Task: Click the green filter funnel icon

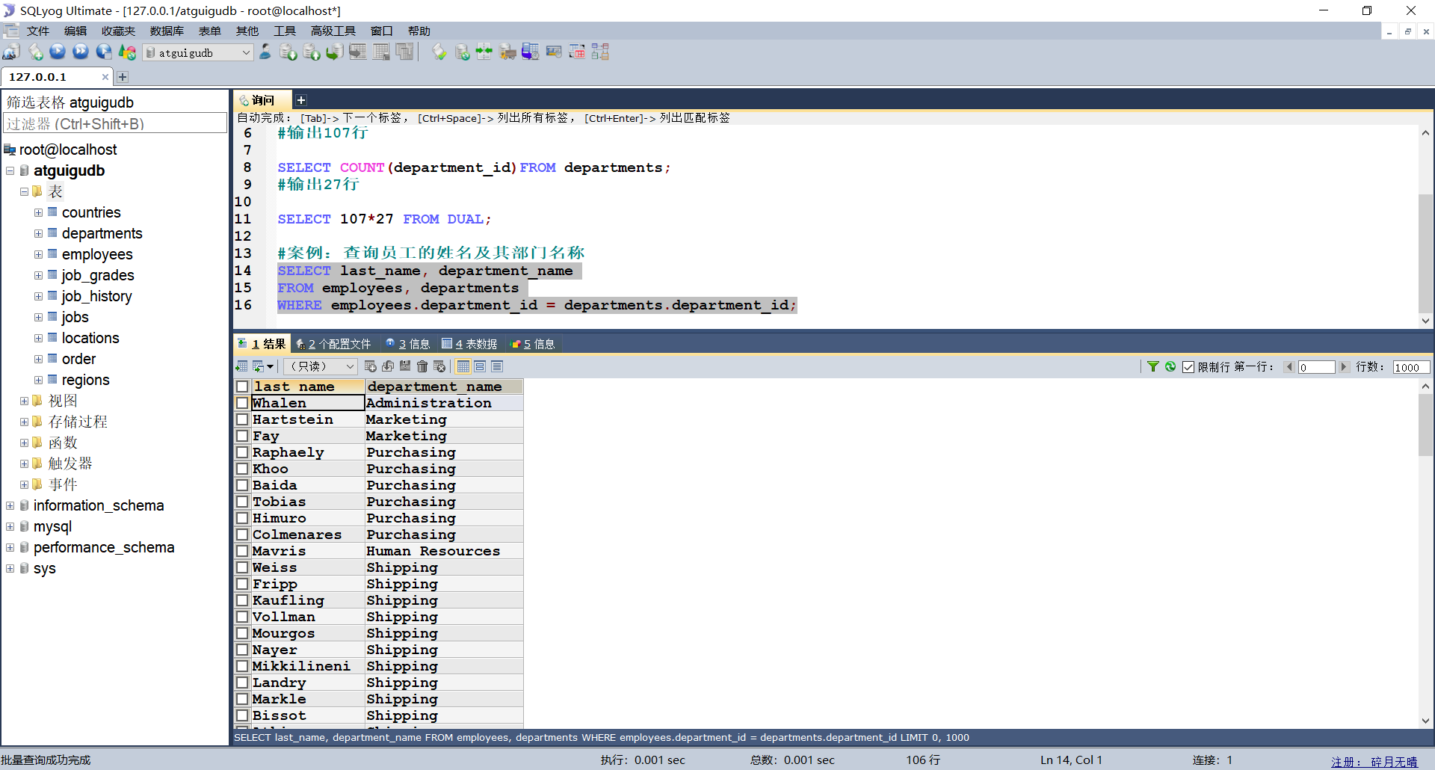Action: pyautogui.click(x=1153, y=366)
